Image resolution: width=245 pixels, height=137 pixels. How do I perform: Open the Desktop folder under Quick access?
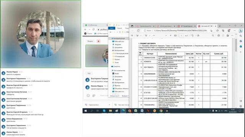click(x=119, y=41)
